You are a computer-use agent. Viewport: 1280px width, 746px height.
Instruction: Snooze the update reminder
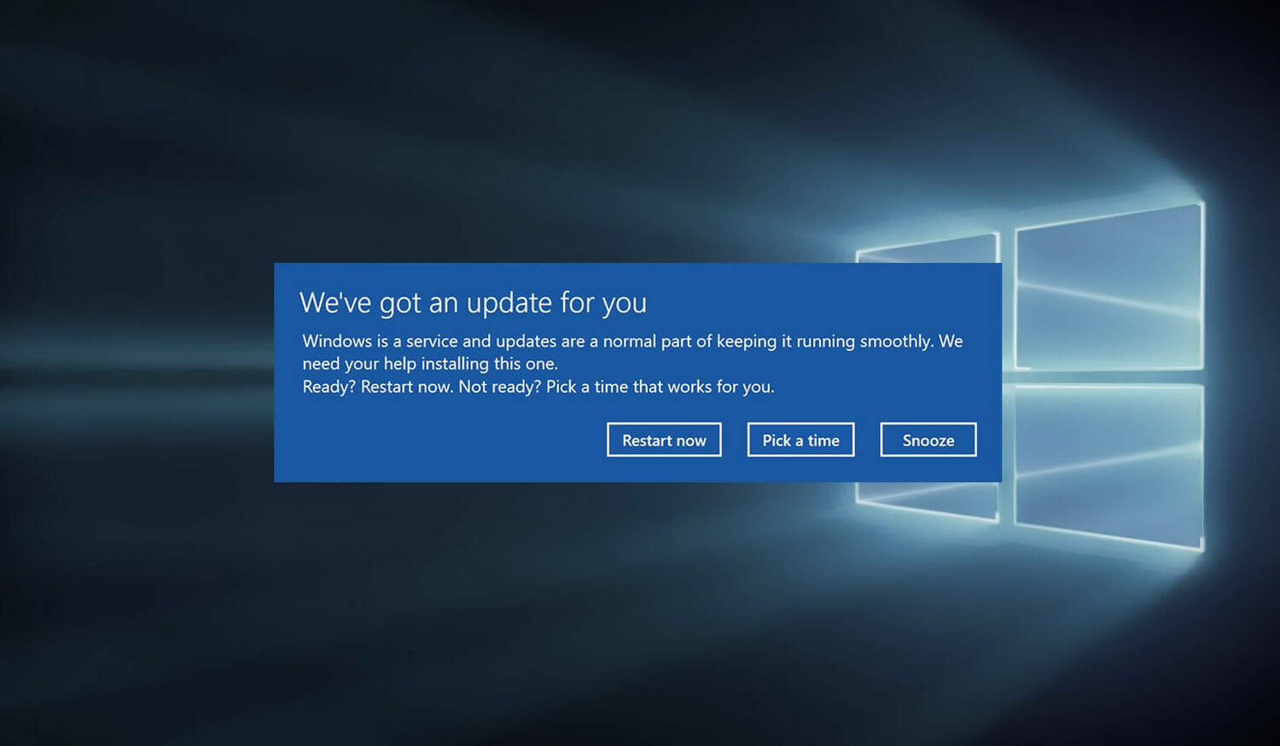[928, 440]
